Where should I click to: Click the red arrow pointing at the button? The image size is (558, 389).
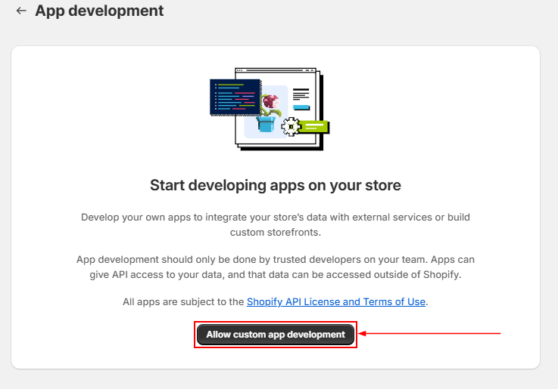pos(430,333)
